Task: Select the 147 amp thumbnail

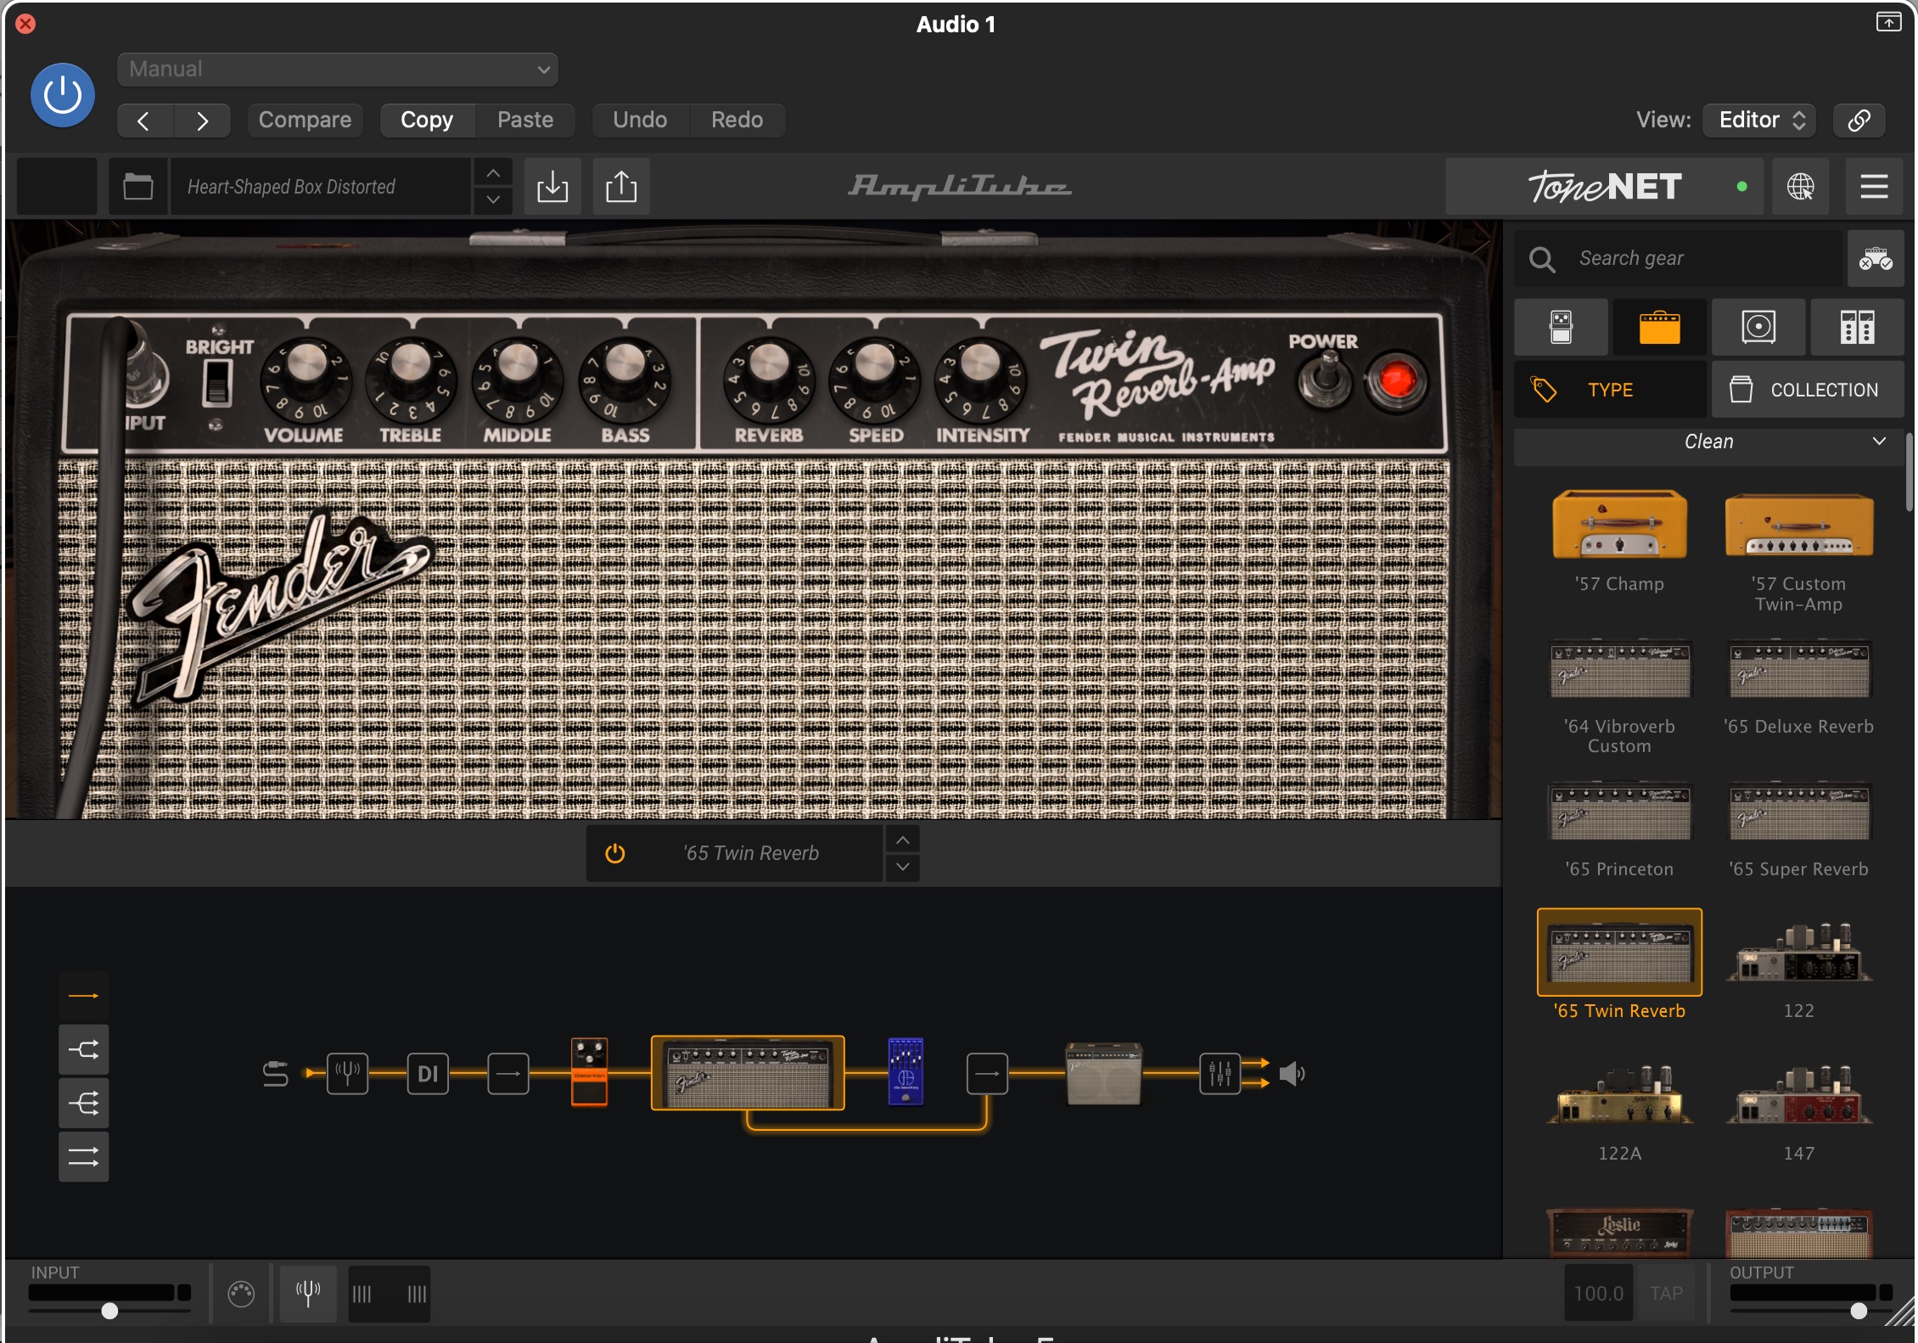Action: coord(1799,1095)
